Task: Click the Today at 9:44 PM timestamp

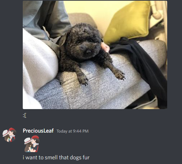Action: [x=73, y=131]
